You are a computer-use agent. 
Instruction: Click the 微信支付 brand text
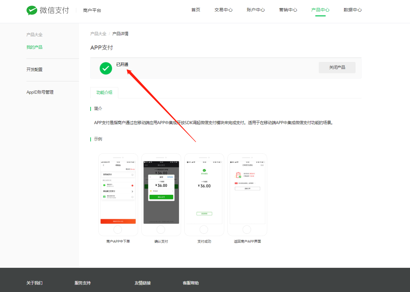[54, 10]
